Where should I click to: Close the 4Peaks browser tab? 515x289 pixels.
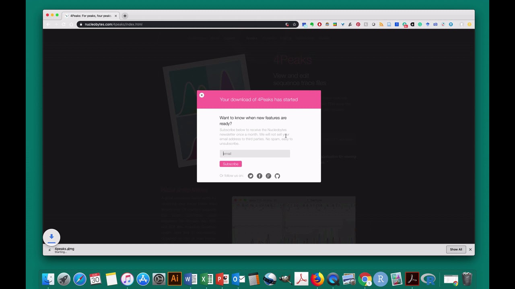coord(115,16)
